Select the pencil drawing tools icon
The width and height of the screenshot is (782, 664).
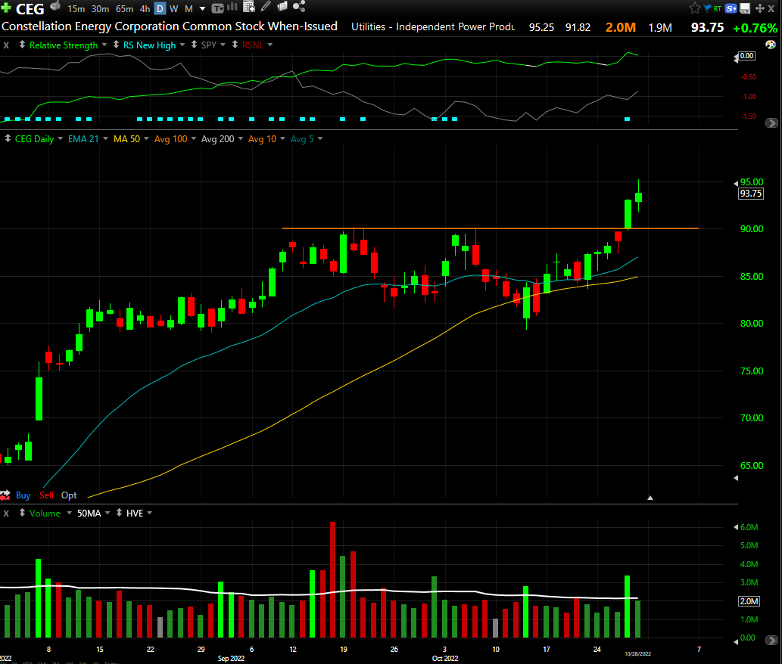coord(266,7)
